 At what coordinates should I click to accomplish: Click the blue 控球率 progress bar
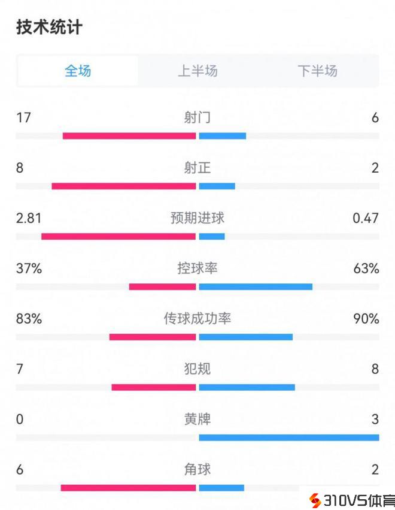pyautogui.click(x=256, y=286)
